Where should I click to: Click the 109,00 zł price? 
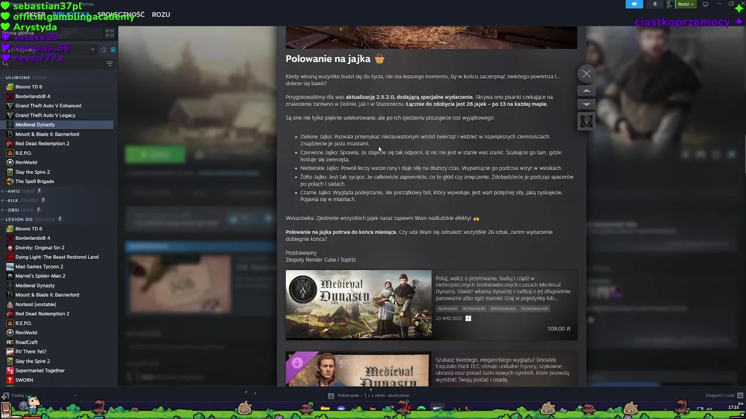click(559, 329)
